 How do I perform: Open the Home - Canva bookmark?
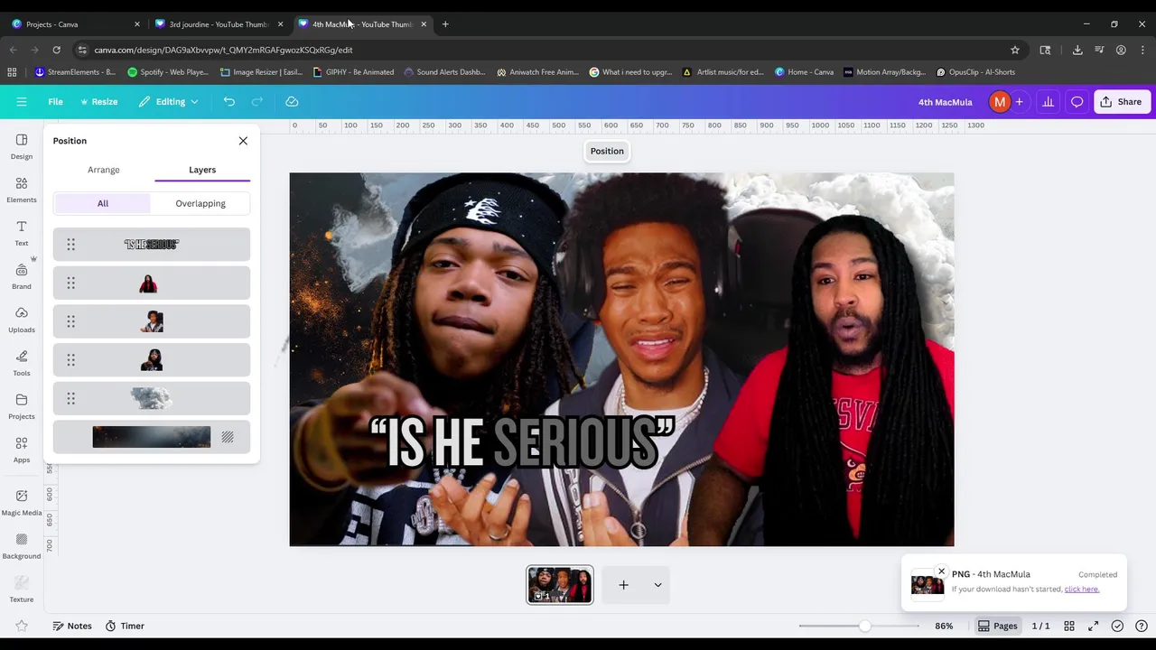pyautogui.click(x=804, y=72)
